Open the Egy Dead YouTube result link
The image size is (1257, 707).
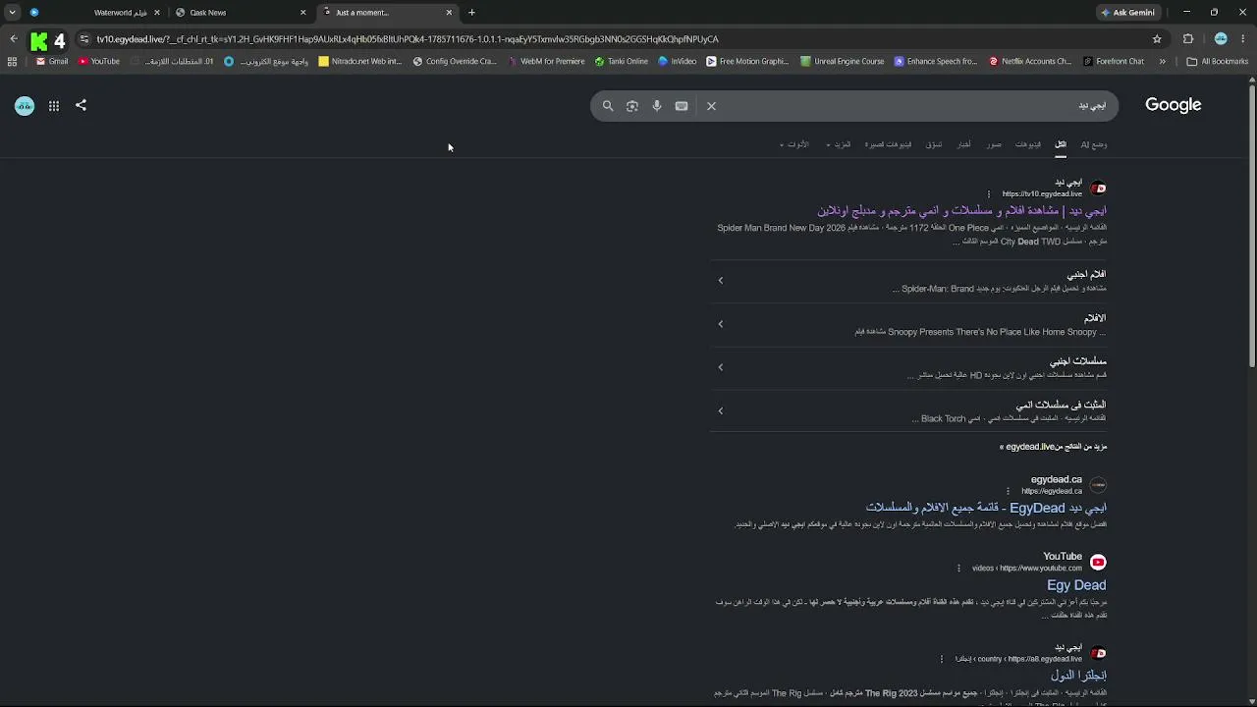coord(1076,585)
